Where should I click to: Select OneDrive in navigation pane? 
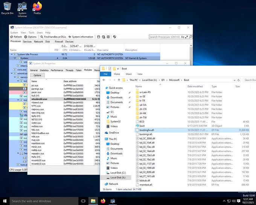click(x=114, y=133)
